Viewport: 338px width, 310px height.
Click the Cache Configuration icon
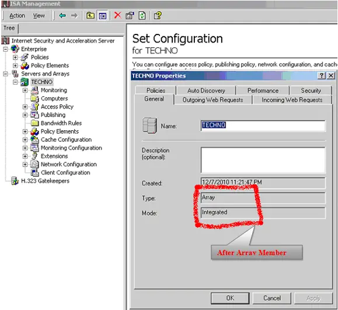[34, 140]
